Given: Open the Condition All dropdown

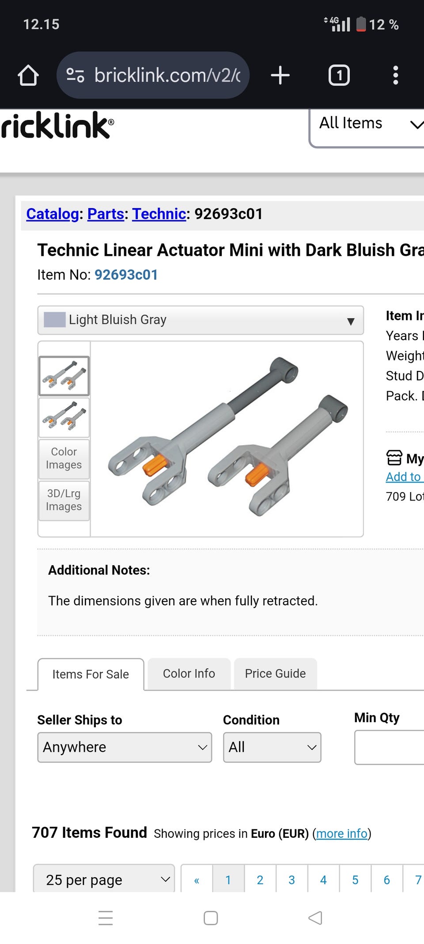Looking at the screenshot, I should click(272, 747).
